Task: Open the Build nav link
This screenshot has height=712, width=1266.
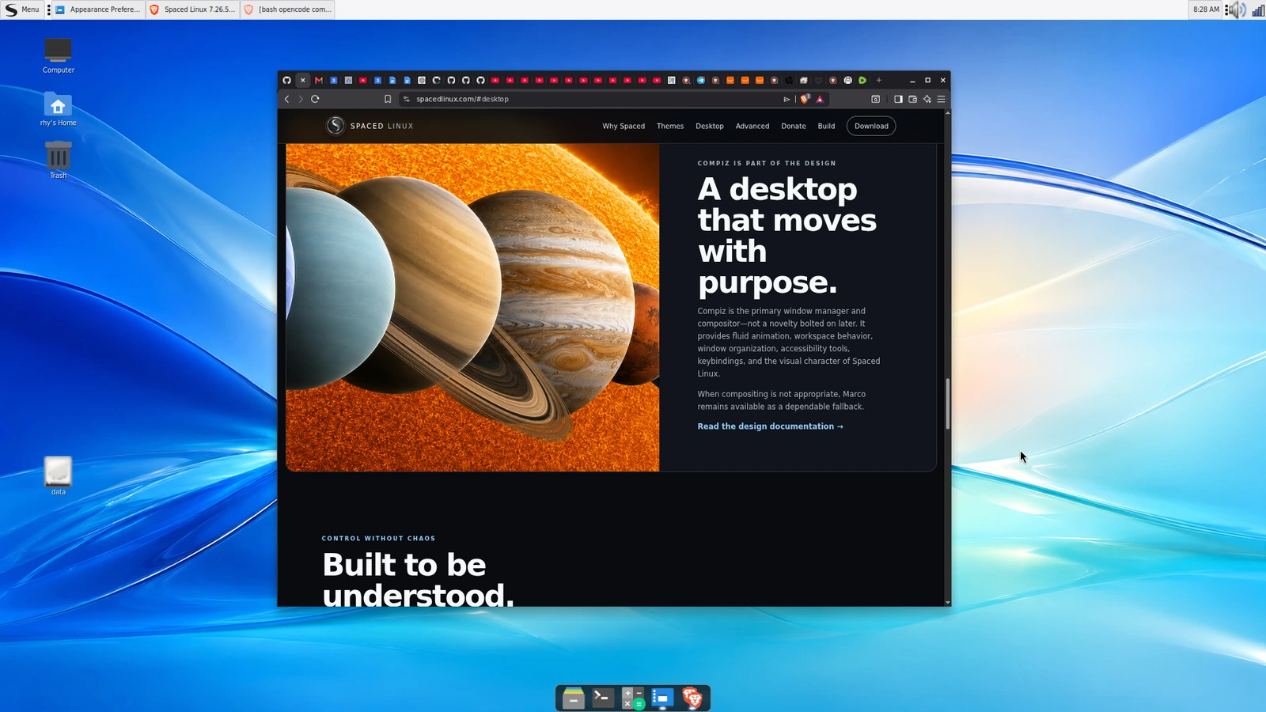Action: tap(826, 126)
